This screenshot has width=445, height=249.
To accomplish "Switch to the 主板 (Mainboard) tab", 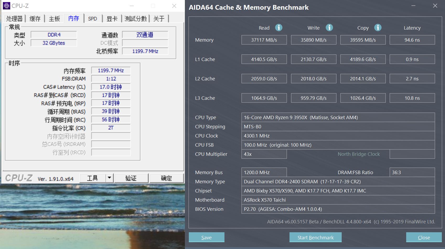I will click(x=54, y=18).
